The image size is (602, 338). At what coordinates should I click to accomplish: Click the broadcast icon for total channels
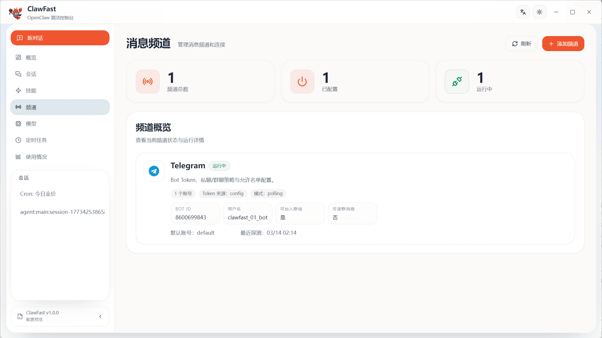click(148, 81)
